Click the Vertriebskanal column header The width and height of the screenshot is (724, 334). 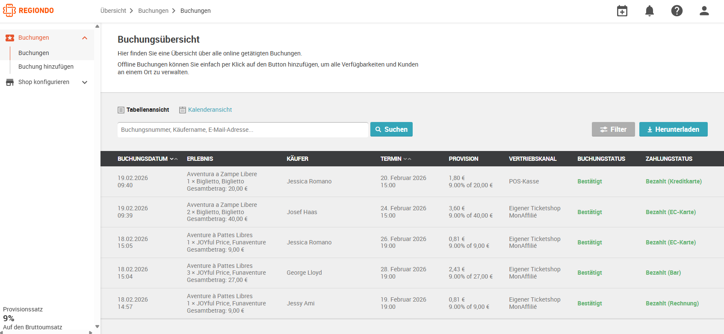pyautogui.click(x=532, y=159)
